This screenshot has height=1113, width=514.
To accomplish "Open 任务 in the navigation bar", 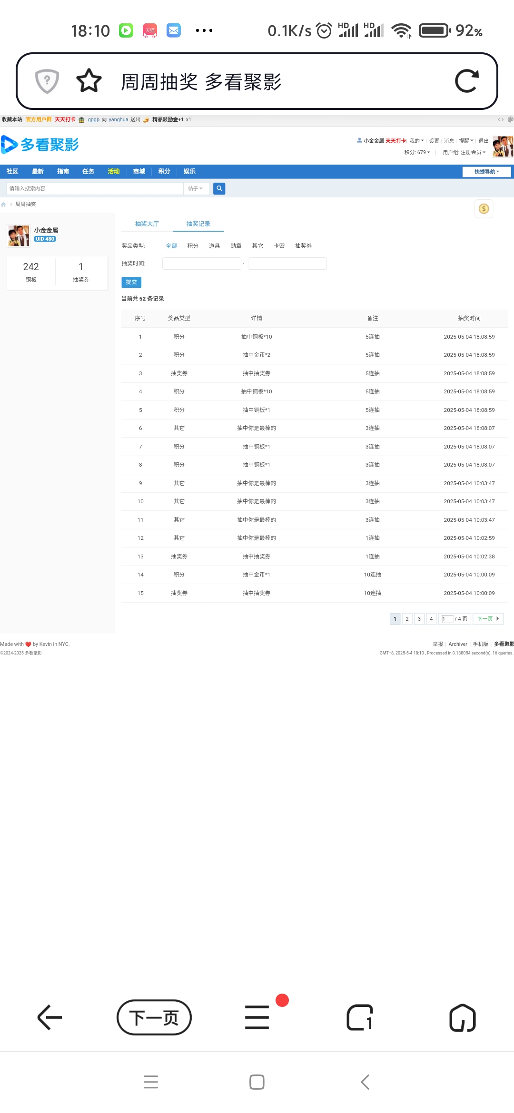I will (x=88, y=172).
